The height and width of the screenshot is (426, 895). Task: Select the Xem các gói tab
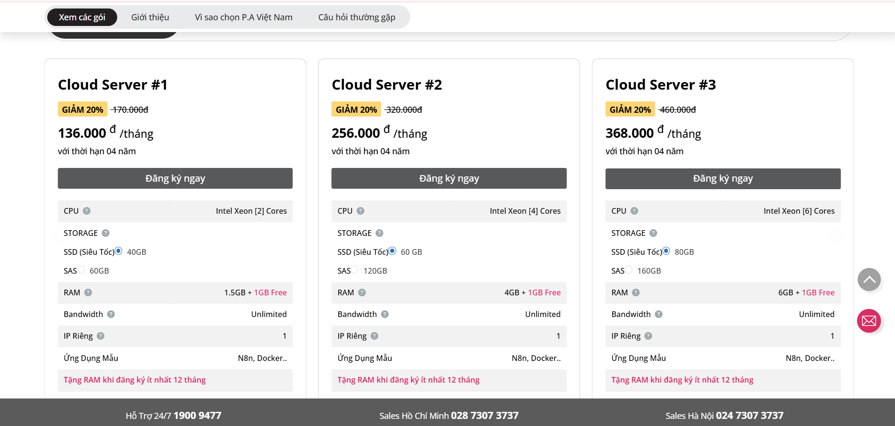tap(82, 17)
